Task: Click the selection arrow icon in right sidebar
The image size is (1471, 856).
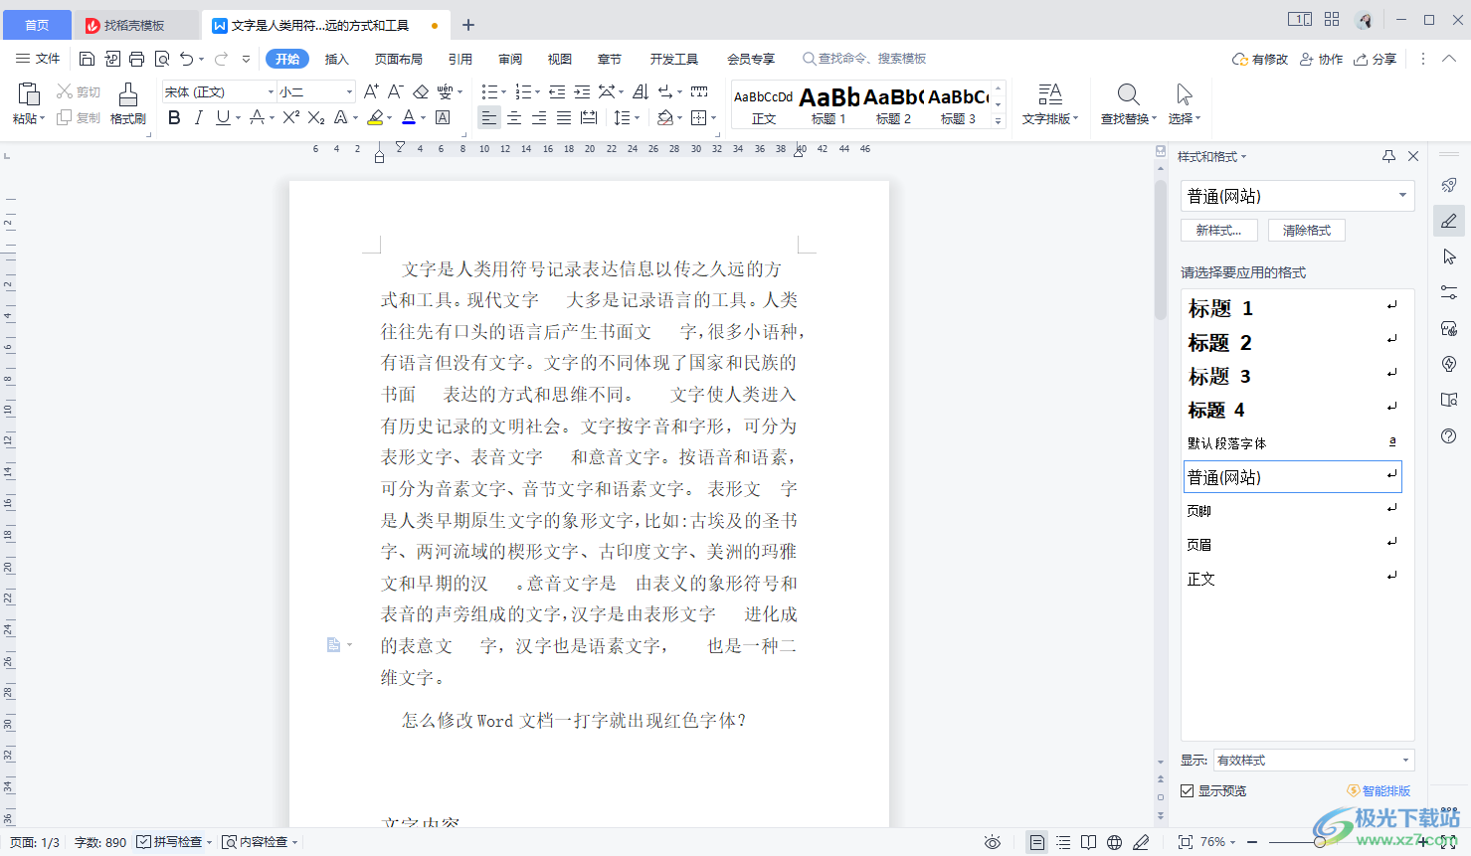Action: click(1449, 257)
